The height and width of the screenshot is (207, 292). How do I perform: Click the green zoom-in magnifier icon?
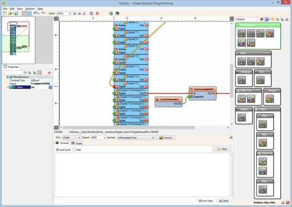pos(74,13)
